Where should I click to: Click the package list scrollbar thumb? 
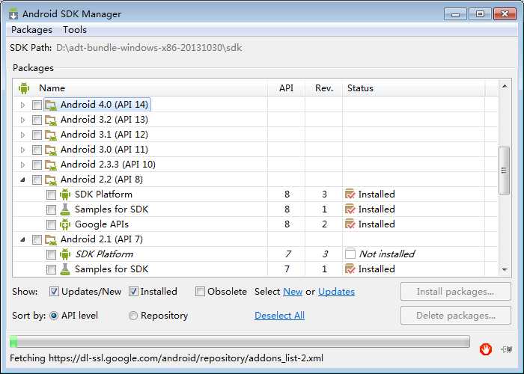pyautogui.click(x=504, y=171)
